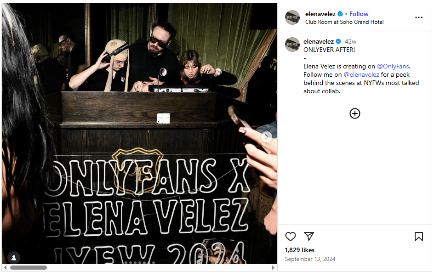Open elenavelez avatar beside the caption
Viewport: 434px width, 277px height.
pyautogui.click(x=292, y=45)
